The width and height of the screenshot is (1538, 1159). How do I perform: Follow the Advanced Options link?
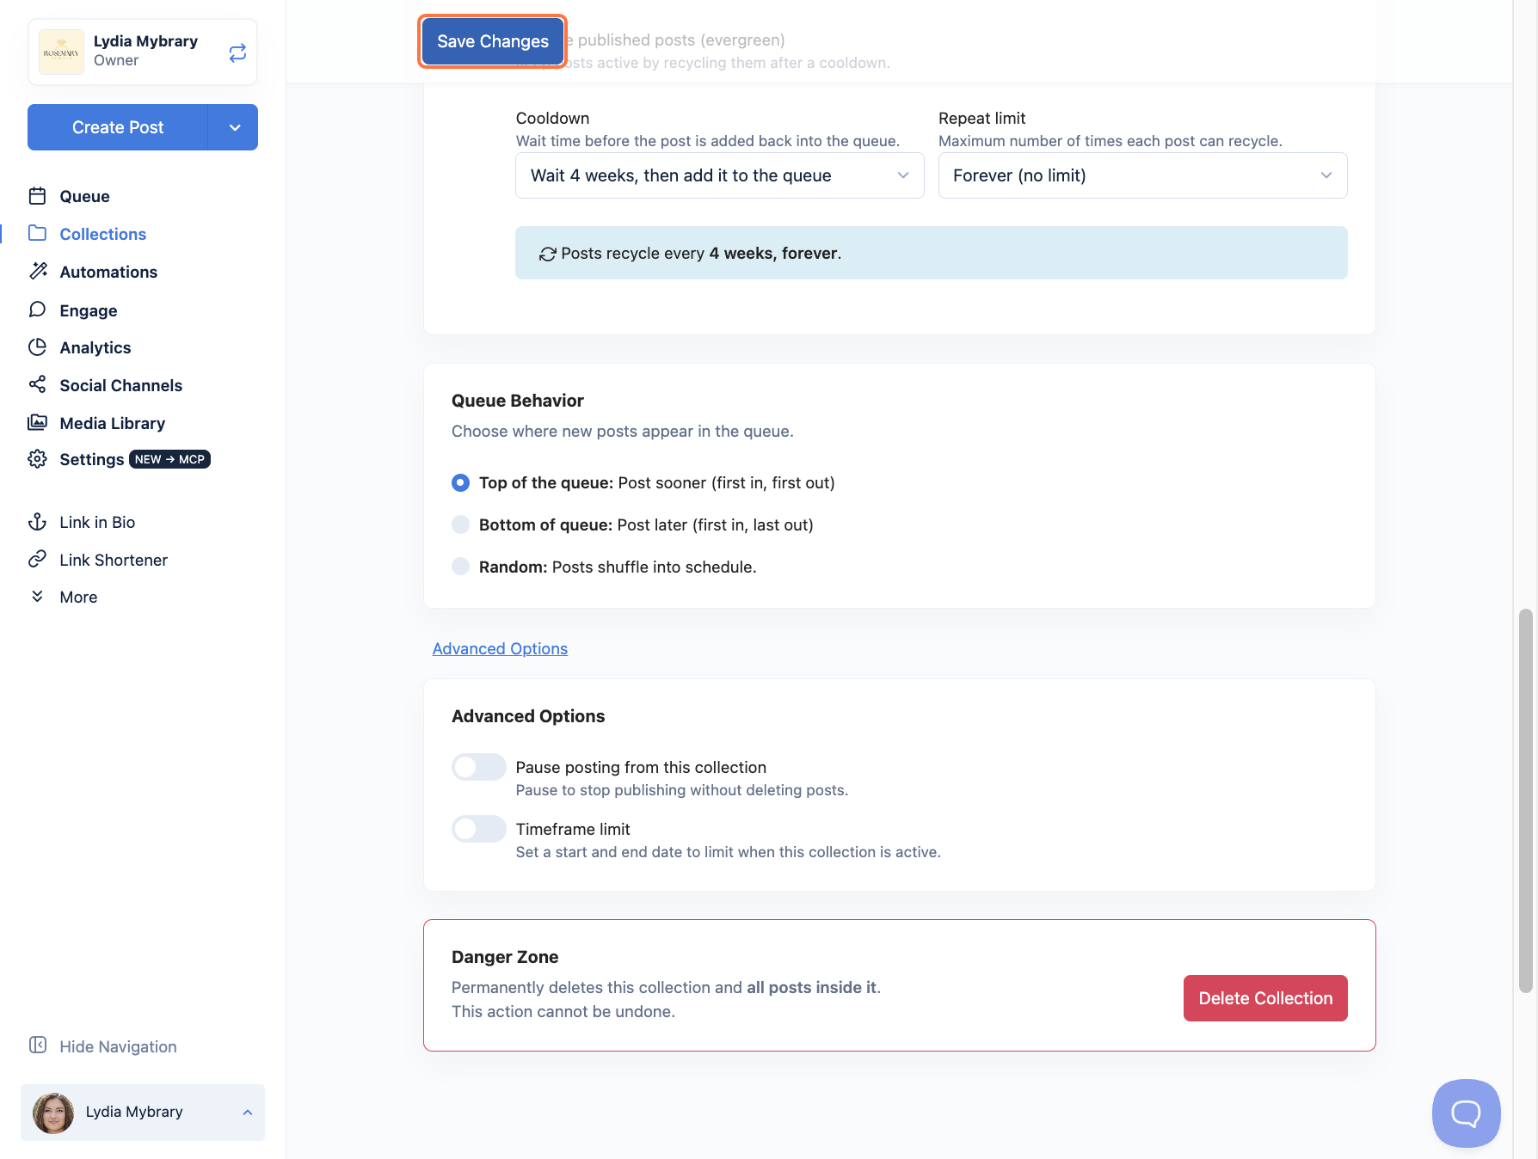500,648
